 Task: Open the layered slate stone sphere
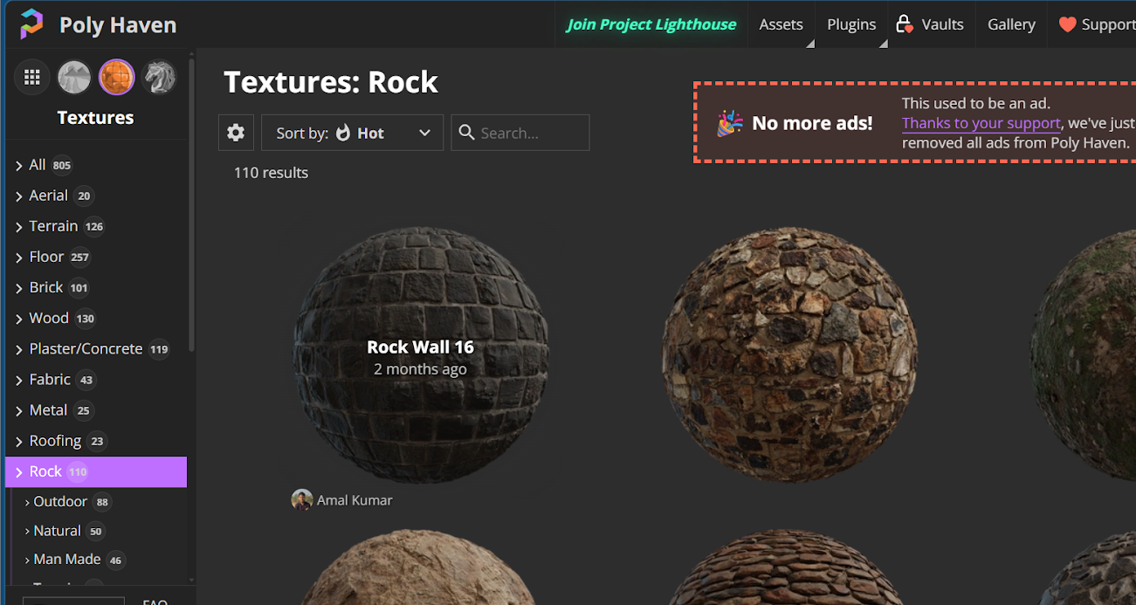point(789,567)
